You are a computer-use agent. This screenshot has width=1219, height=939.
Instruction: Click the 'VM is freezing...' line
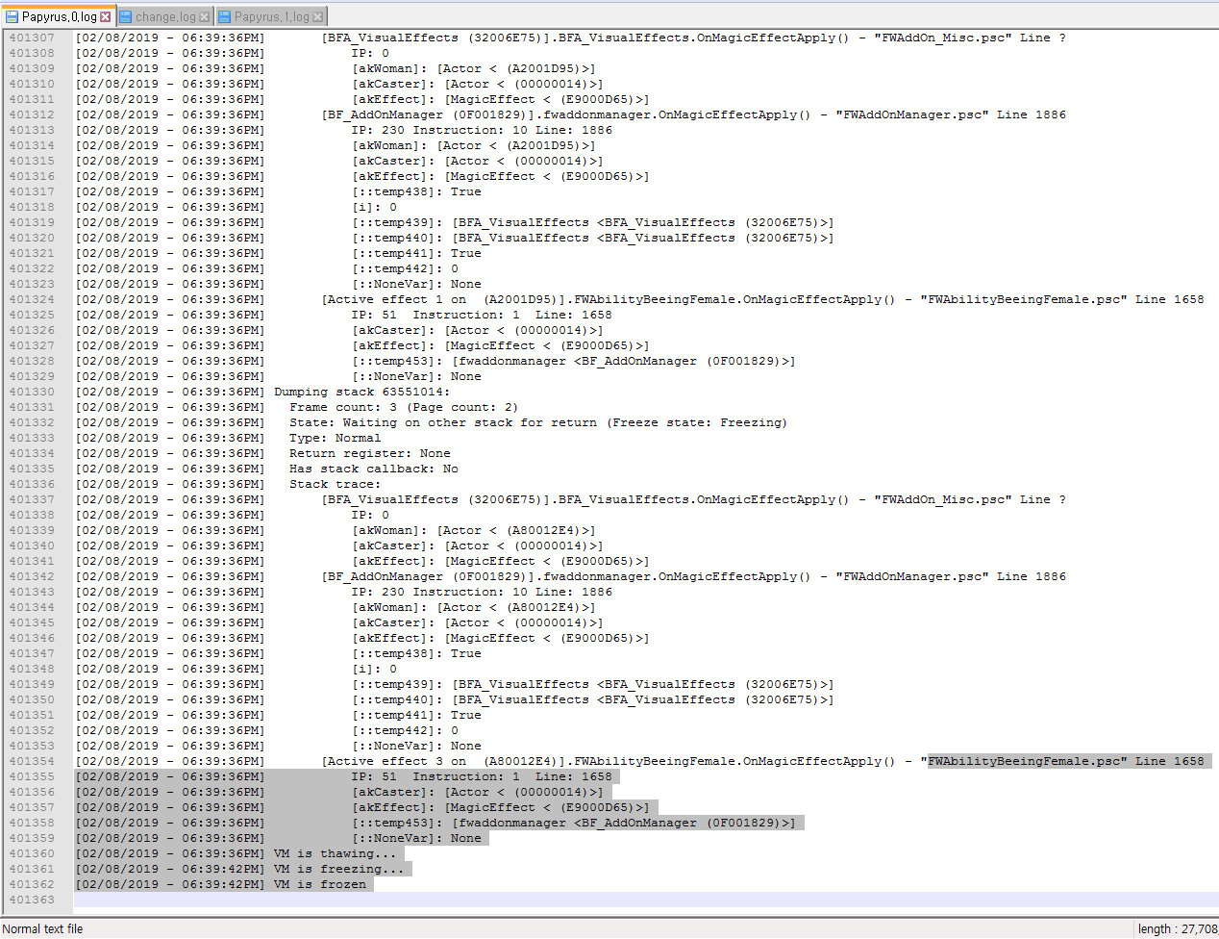tap(338, 869)
